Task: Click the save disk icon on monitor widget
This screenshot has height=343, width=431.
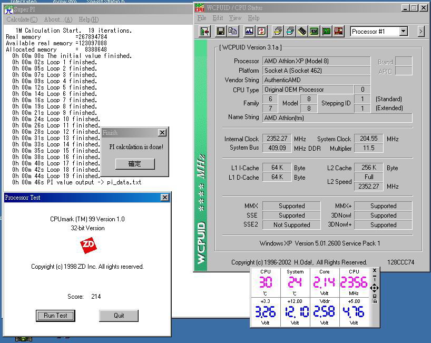Action: (375, 301)
